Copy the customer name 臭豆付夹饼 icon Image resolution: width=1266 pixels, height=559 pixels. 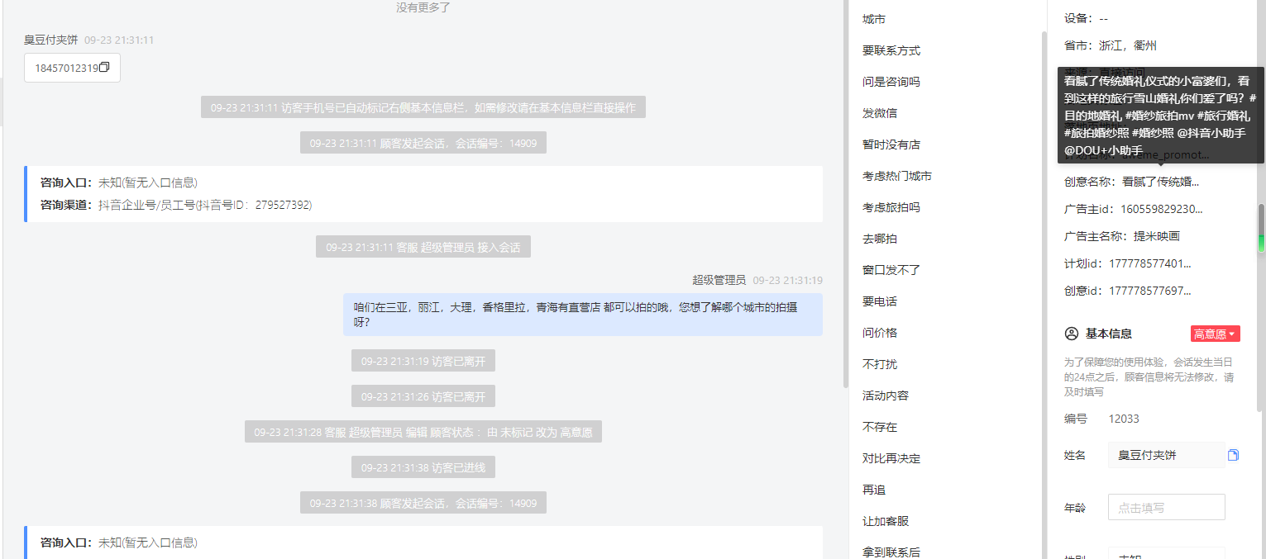point(1233,455)
